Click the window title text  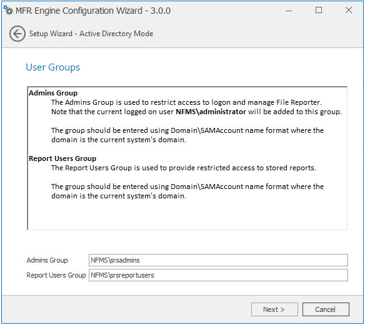point(93,11)
